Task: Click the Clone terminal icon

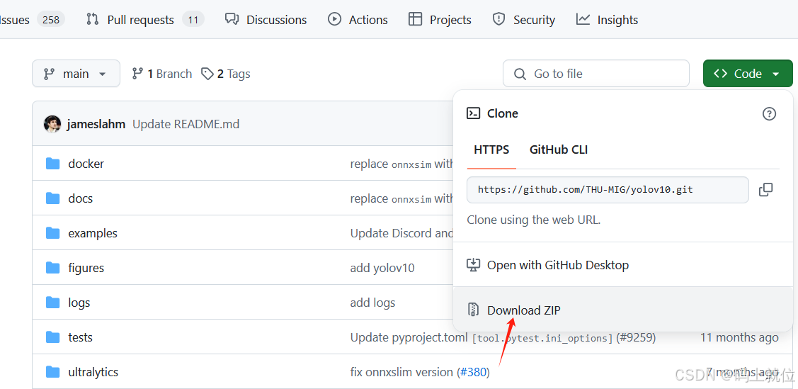Action: coord(473,113)
